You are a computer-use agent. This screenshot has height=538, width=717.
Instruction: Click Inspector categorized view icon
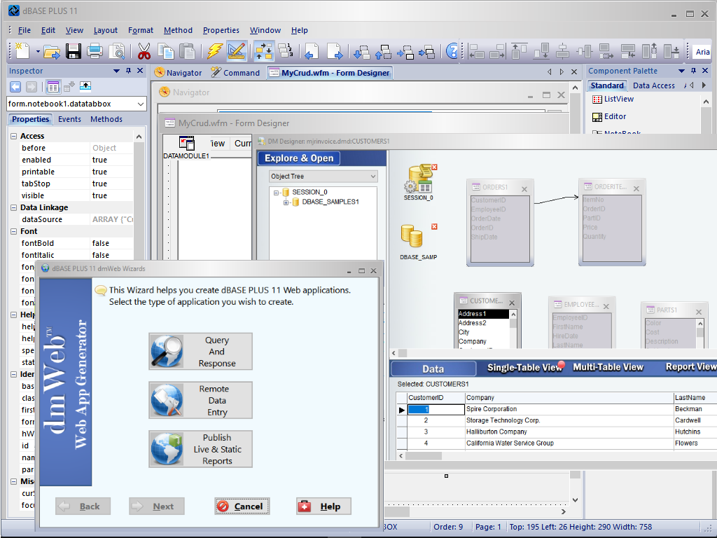53,87
